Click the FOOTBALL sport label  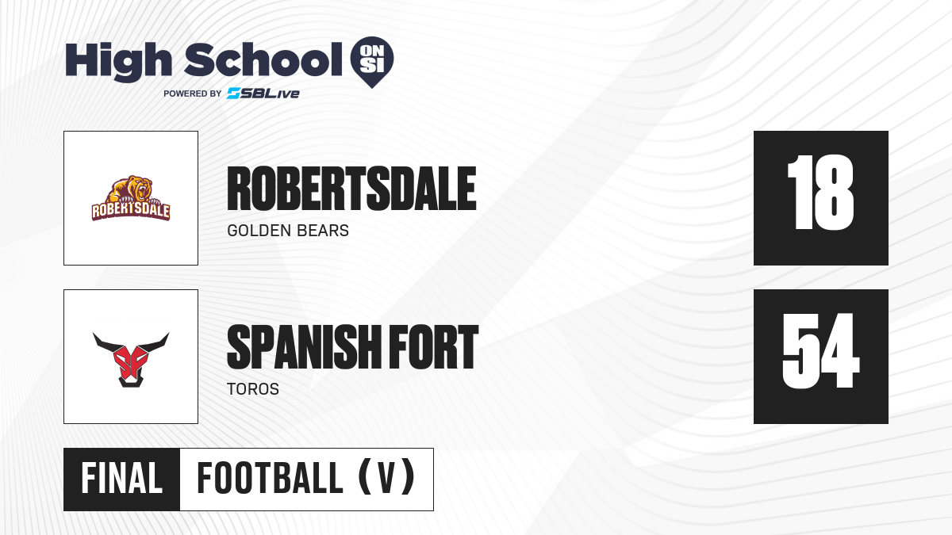269,480
